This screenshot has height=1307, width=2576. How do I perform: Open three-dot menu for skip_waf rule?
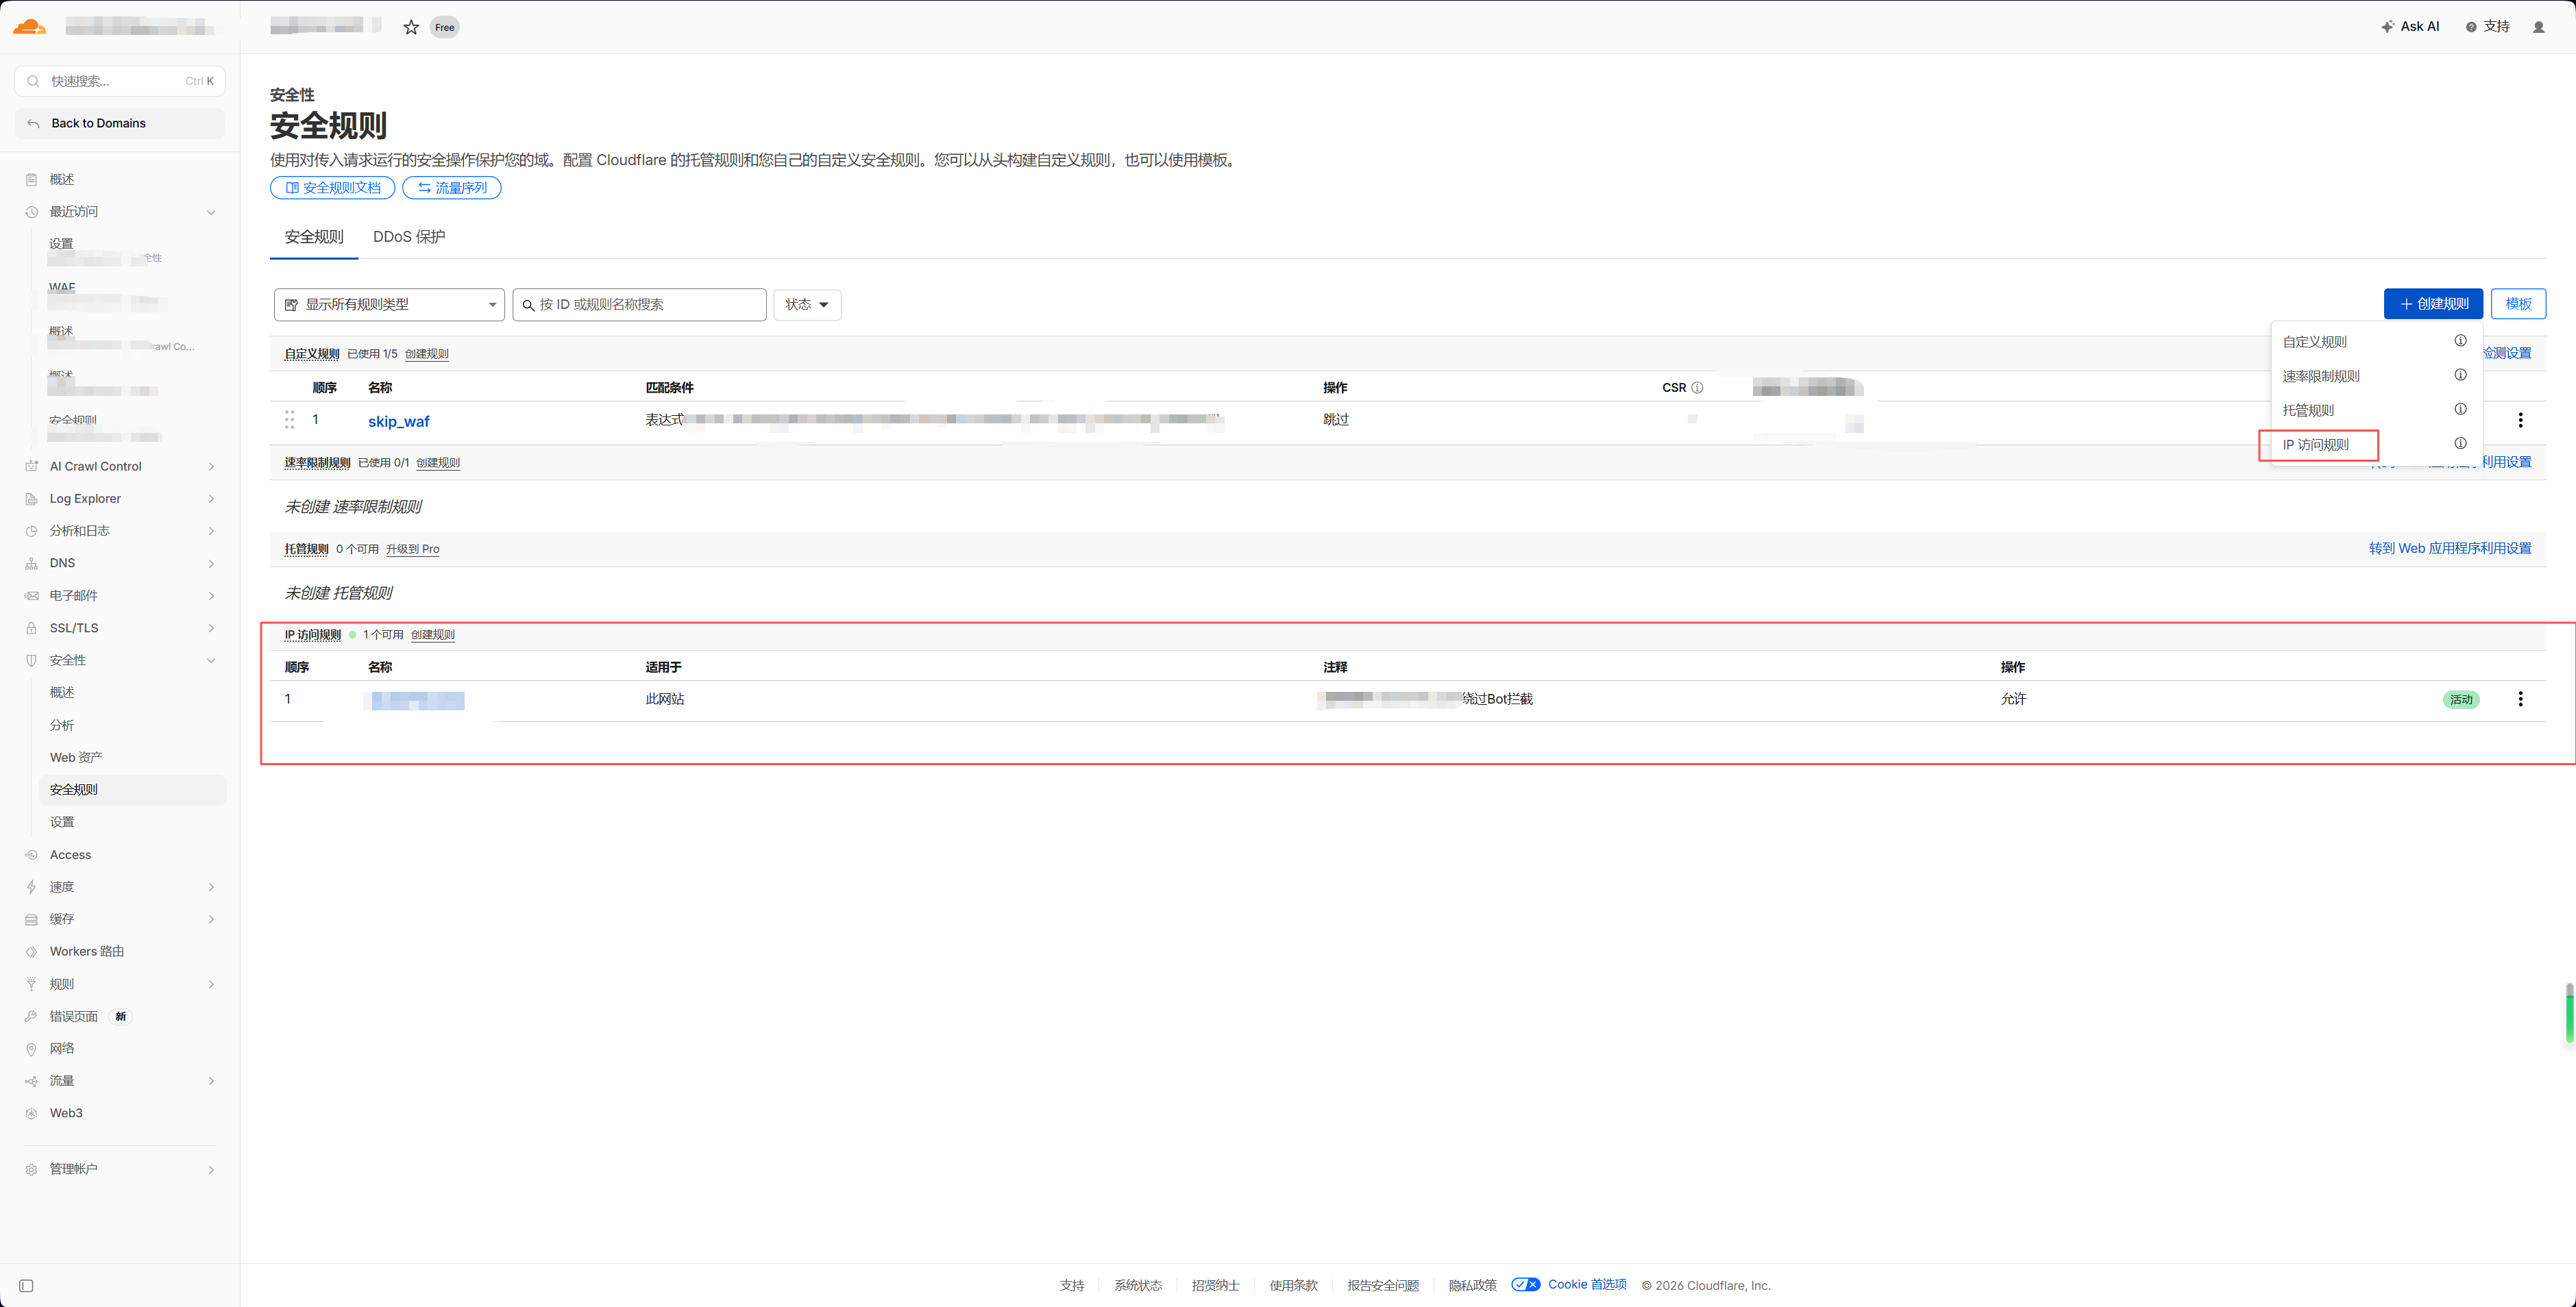point(2520,421)
